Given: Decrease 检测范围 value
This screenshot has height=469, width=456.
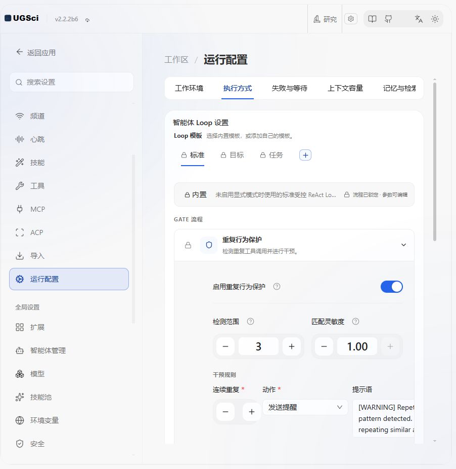Looking at the screenshot, I should [225, 346].
